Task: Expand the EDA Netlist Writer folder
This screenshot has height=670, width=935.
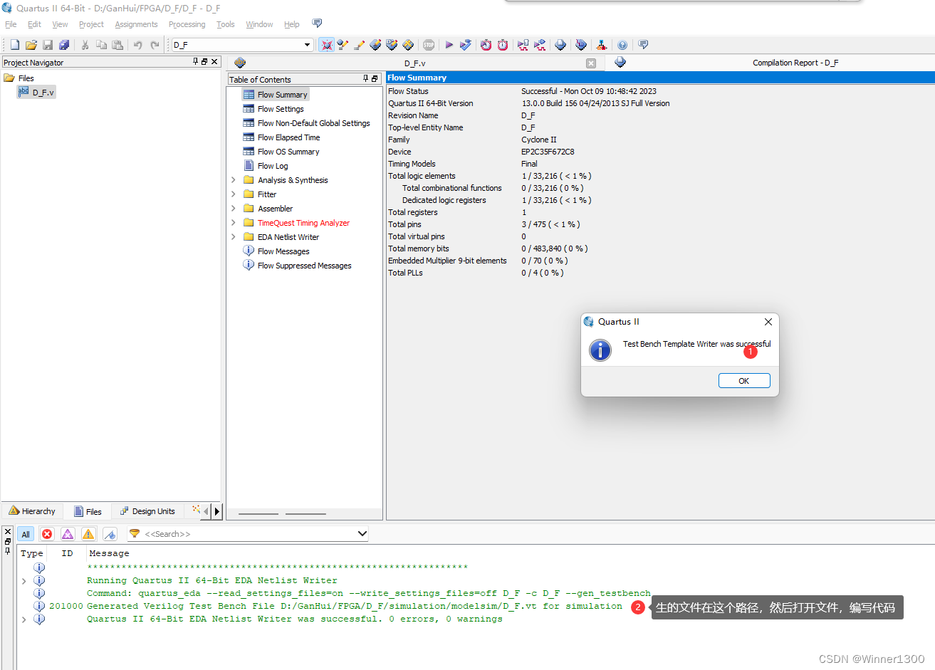Action: point(234,237)
